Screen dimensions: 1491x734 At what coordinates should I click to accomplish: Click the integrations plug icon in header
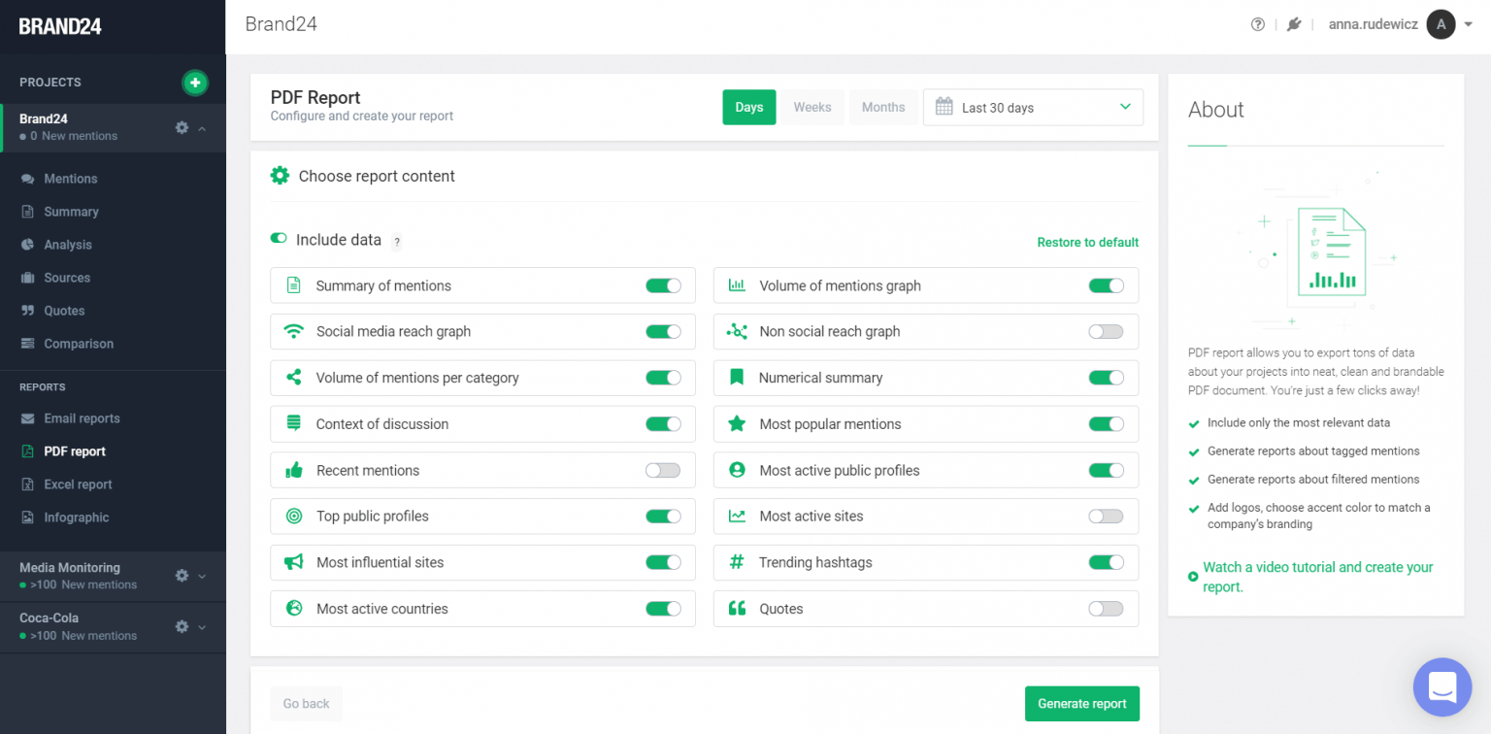tap(1293, 25)
